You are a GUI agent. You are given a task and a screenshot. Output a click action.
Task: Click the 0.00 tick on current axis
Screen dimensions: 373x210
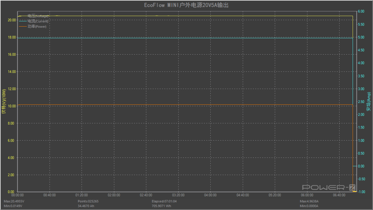(x=361, y=166)
